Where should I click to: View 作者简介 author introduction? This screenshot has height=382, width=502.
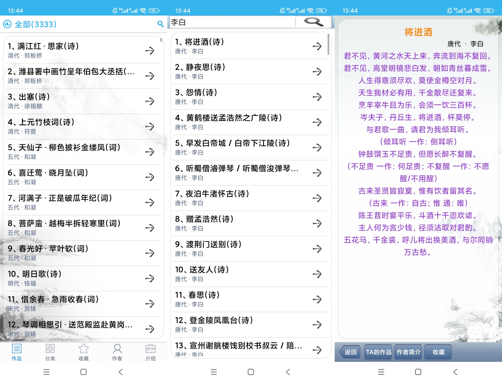[408, 352]
